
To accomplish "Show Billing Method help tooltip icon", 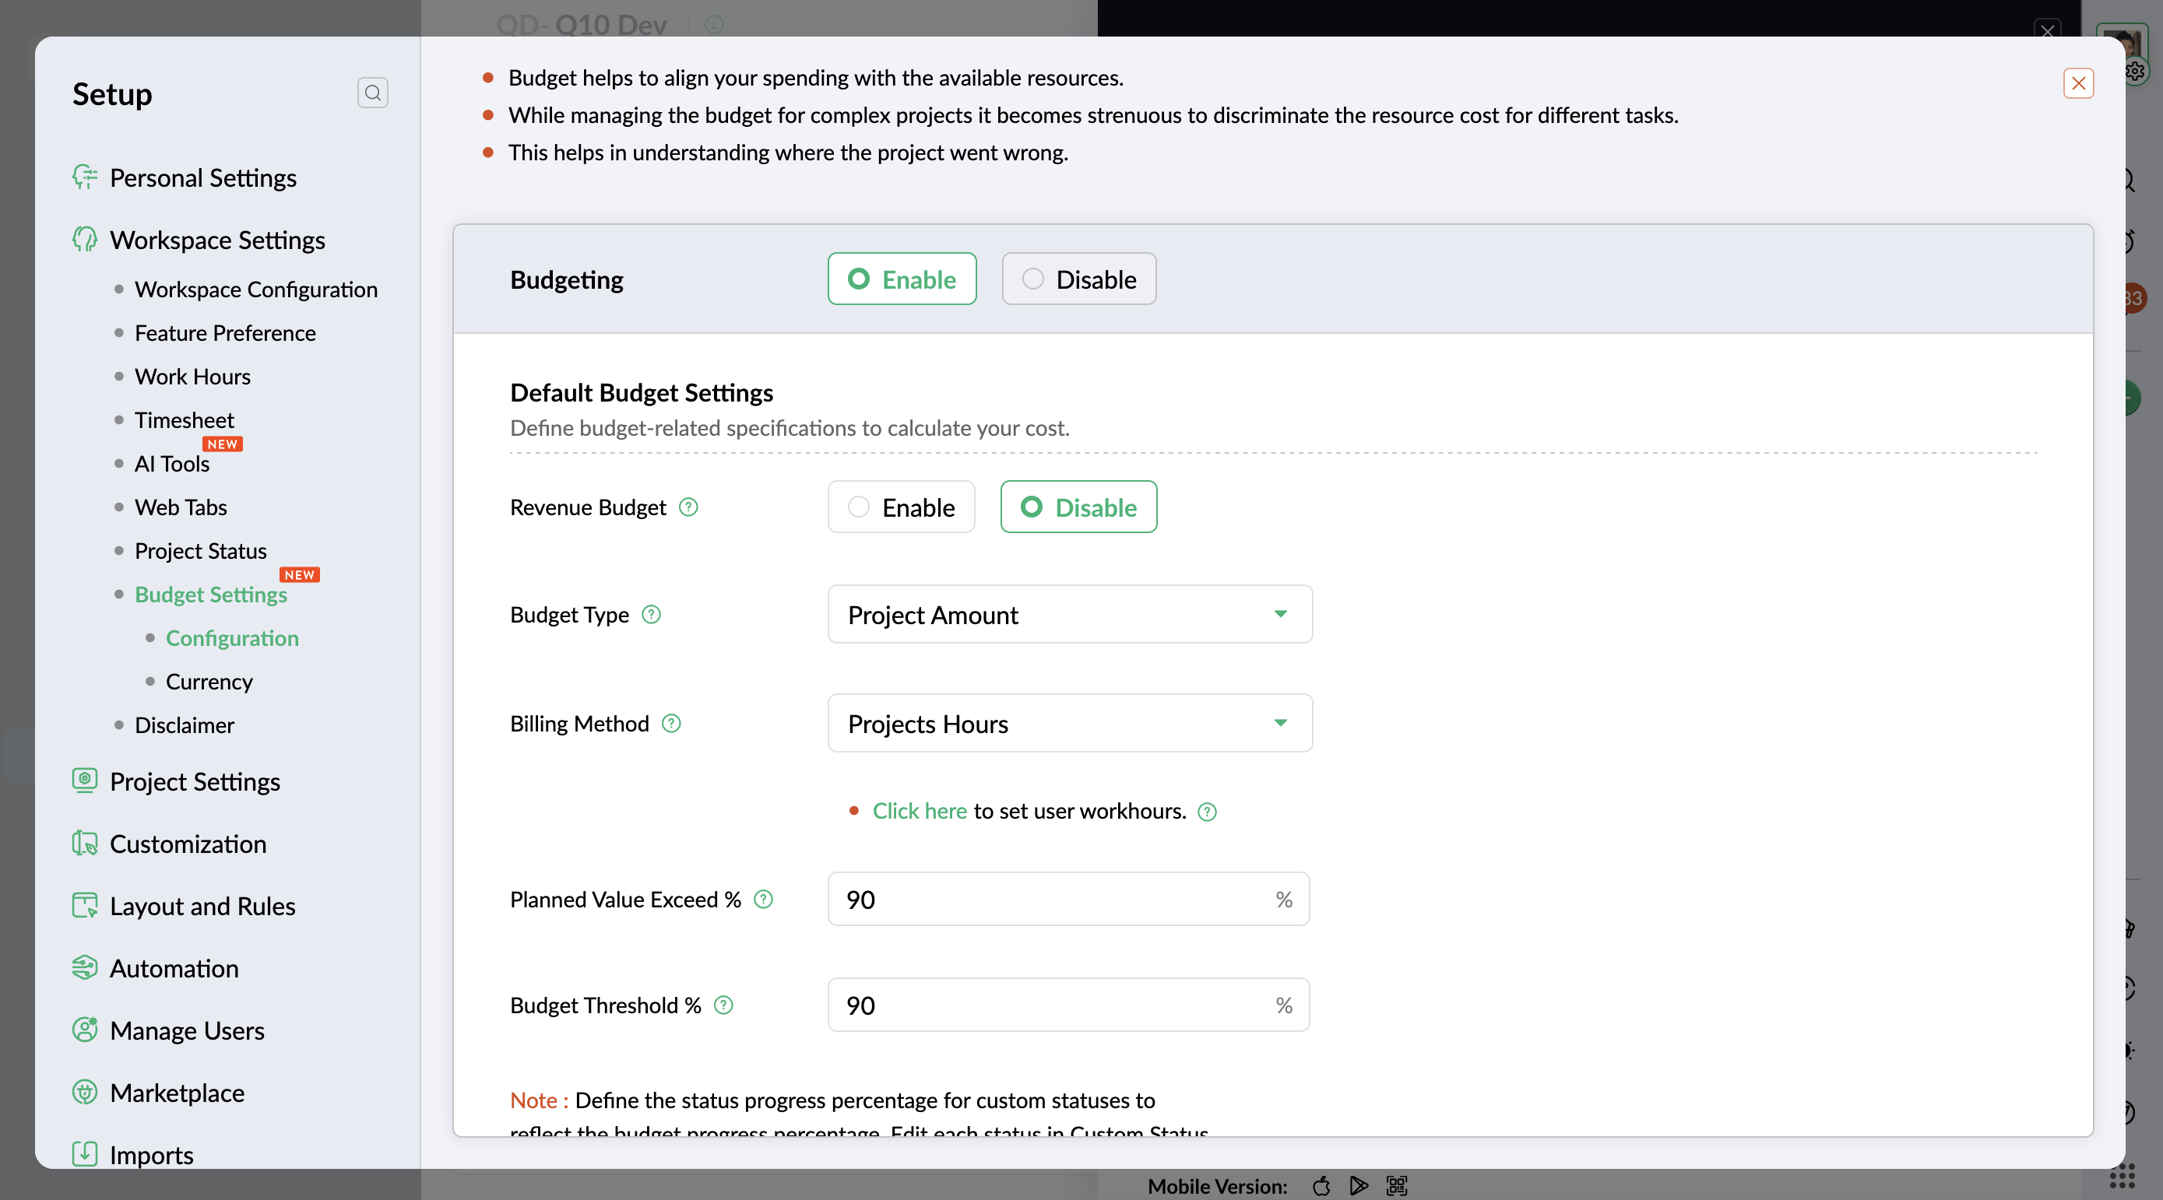I will [672, 722].
